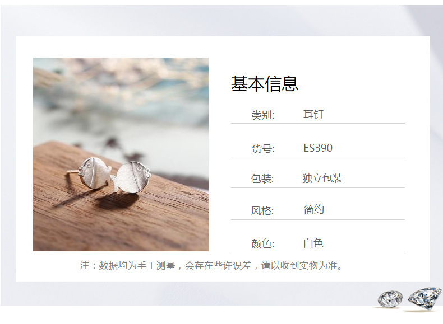Select the 类别 label
443x324 pixels.
coord(263,115)
